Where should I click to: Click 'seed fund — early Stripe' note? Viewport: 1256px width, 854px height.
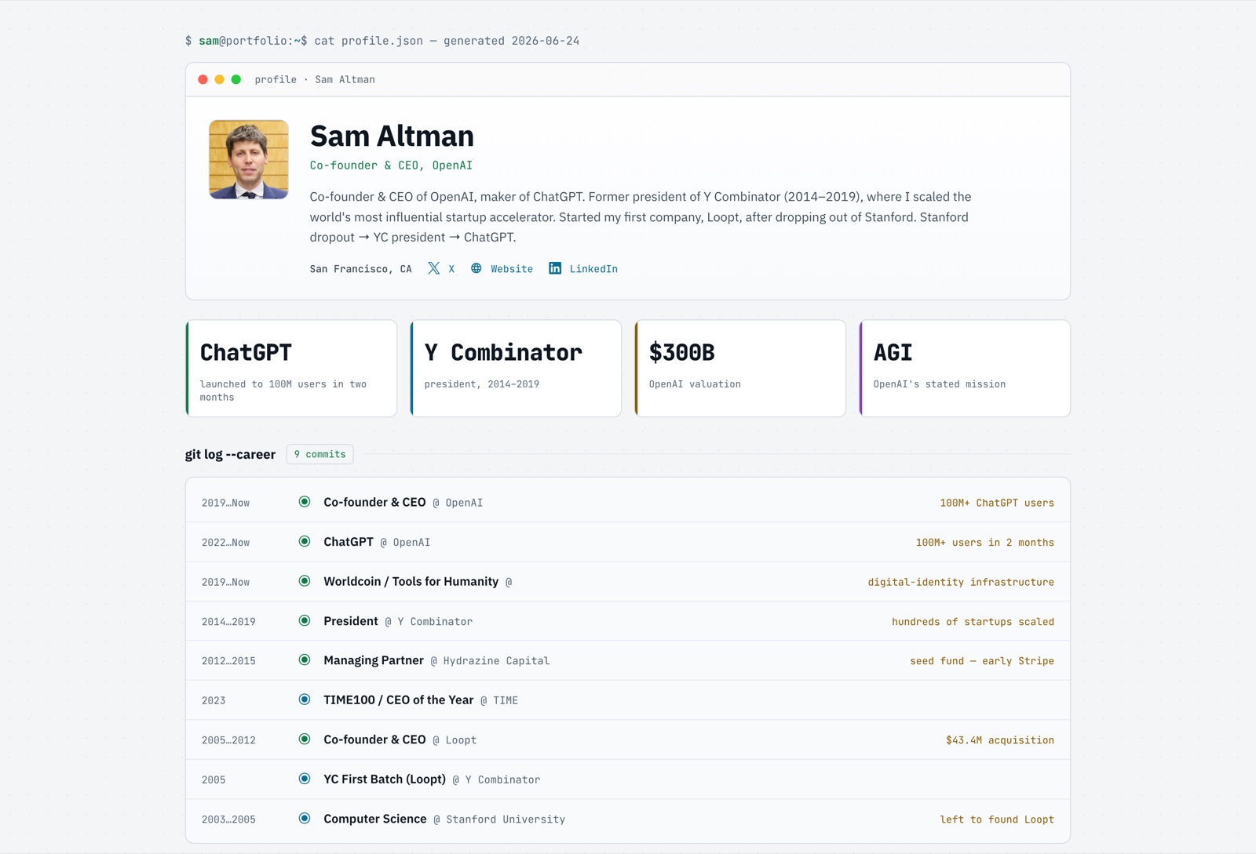coord(982,661)
